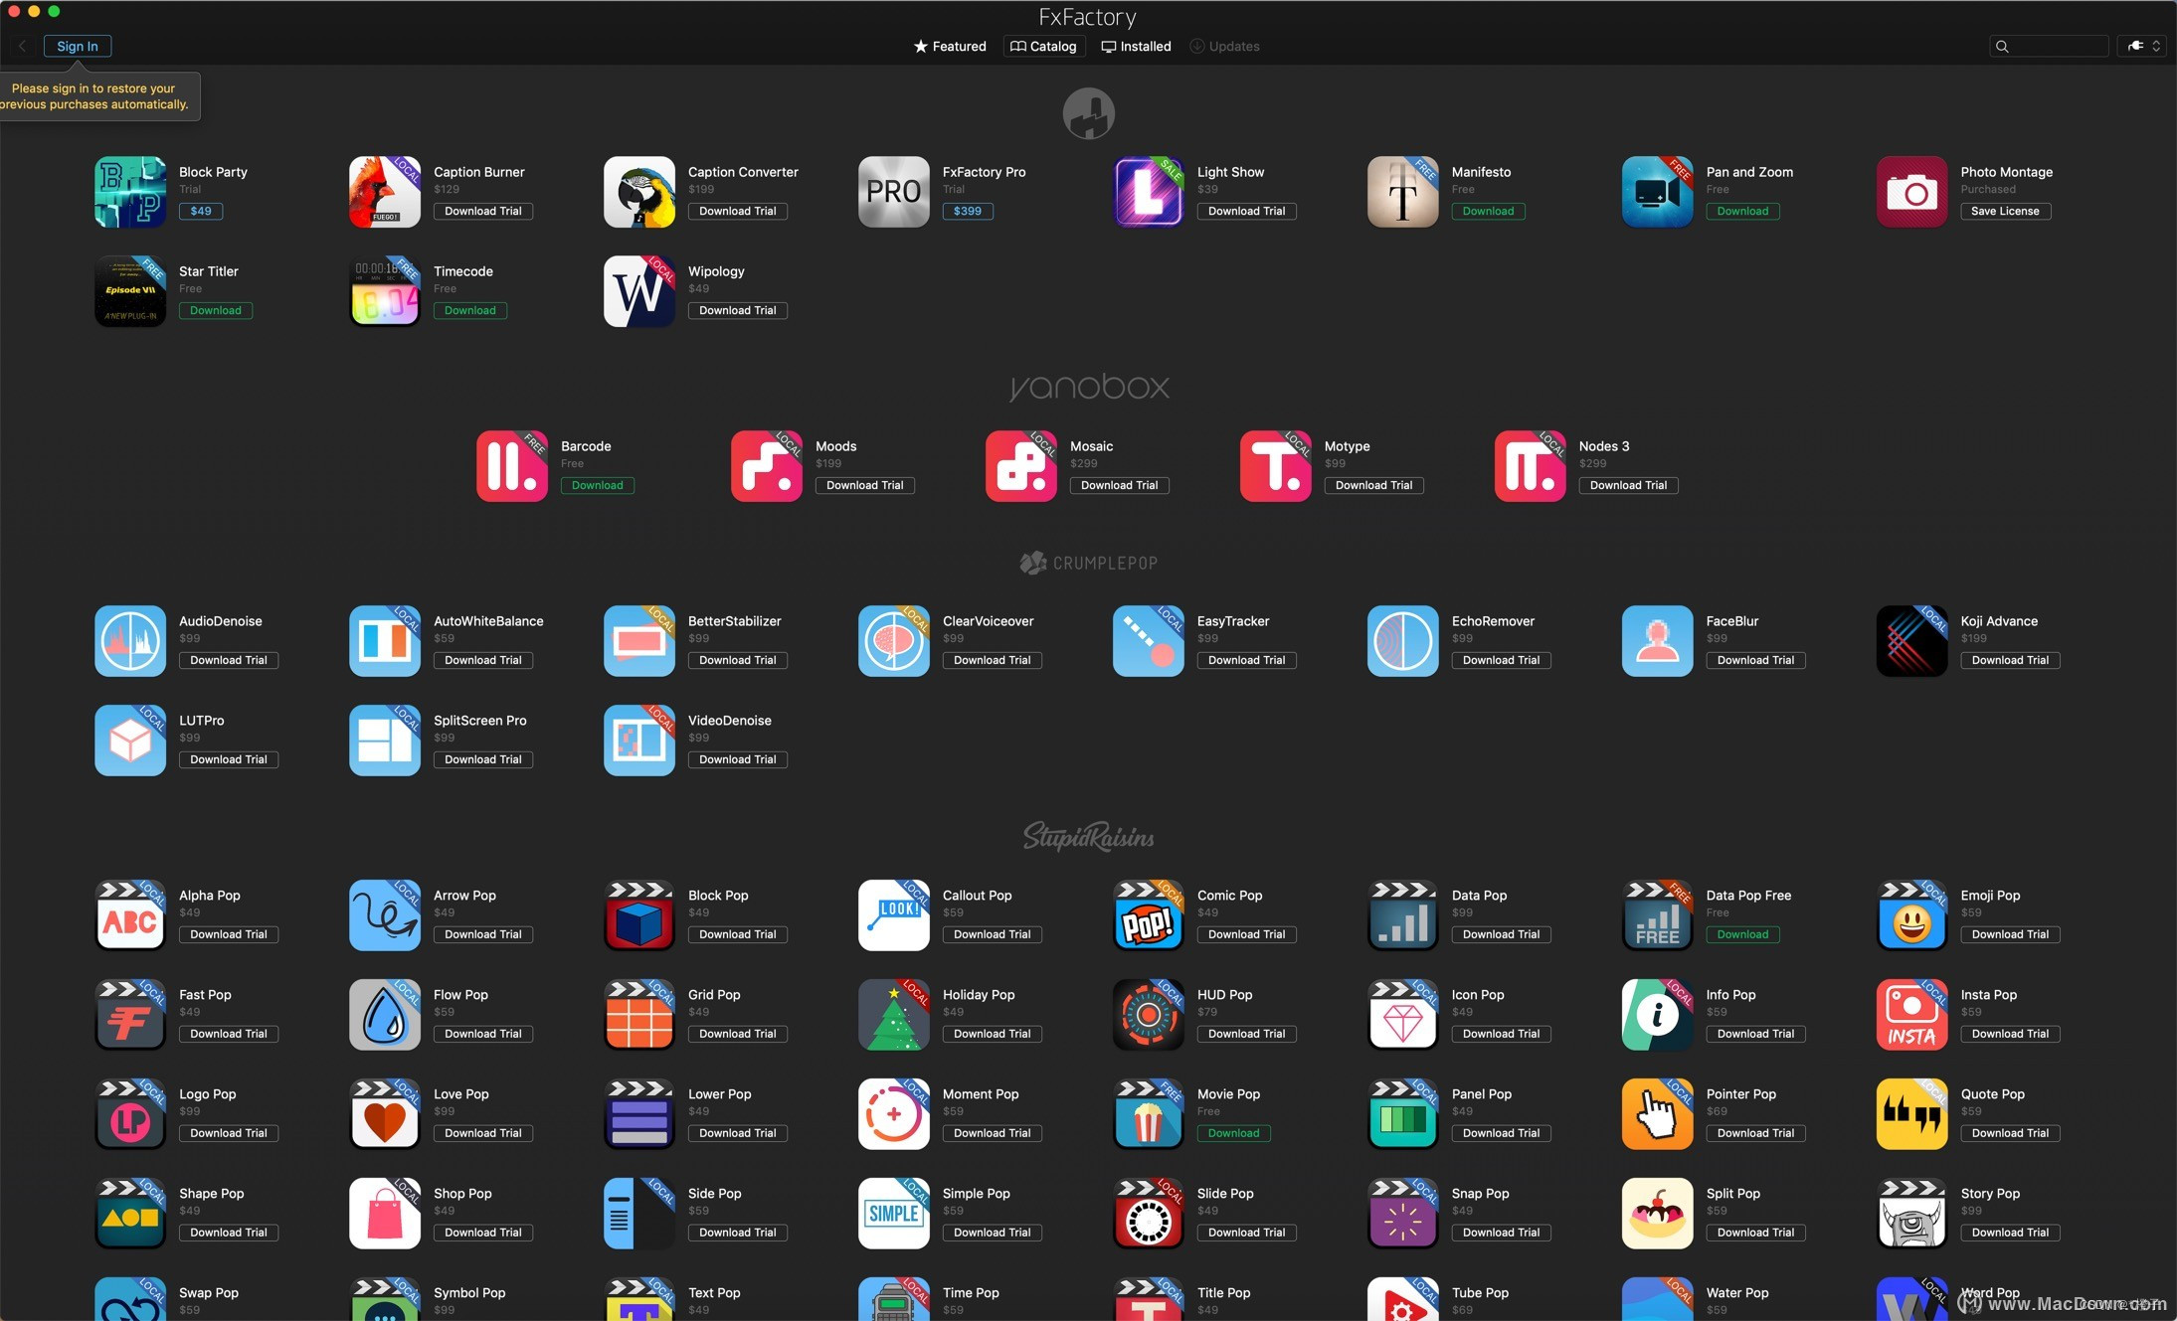
Task: Open the Emoji Pop smiley icon
Action: point(1912,915)
